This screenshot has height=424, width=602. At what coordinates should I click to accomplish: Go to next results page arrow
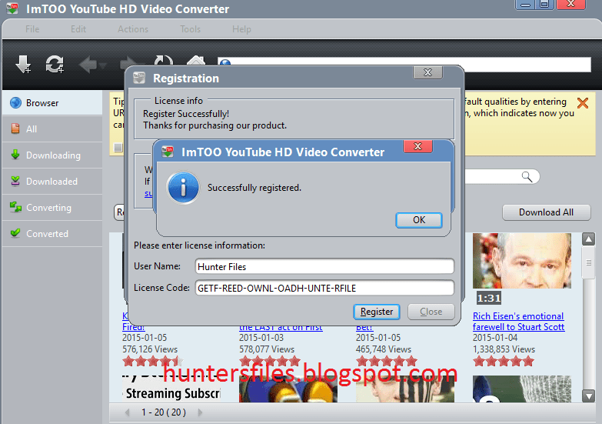(x=200, y=412)
